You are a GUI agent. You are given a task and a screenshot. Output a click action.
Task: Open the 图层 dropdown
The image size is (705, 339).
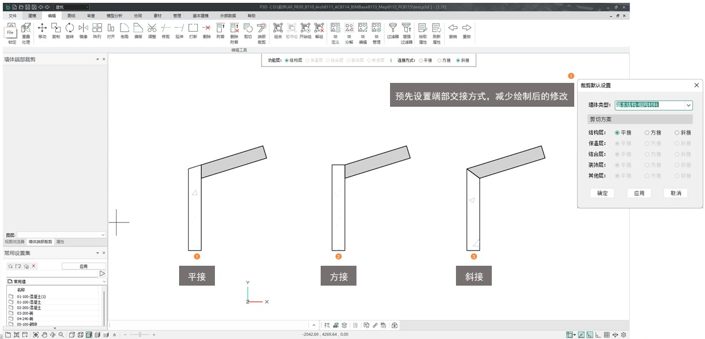[103, 235]
